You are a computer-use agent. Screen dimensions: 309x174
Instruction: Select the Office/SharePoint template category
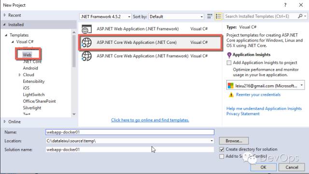pos(39,101)
